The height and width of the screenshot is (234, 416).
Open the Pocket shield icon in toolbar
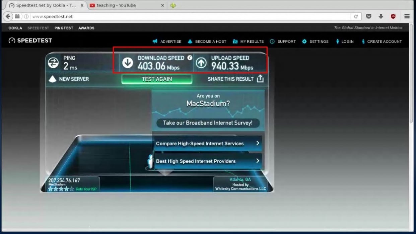[x=369, y=16]
